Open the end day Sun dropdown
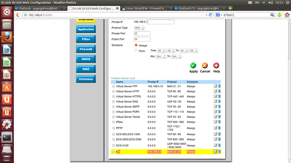The image size is (291, 163). click(x=176, y=57)
